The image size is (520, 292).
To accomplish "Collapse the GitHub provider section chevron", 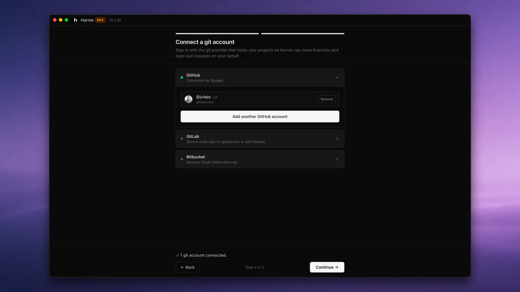I will pos(337,78).
